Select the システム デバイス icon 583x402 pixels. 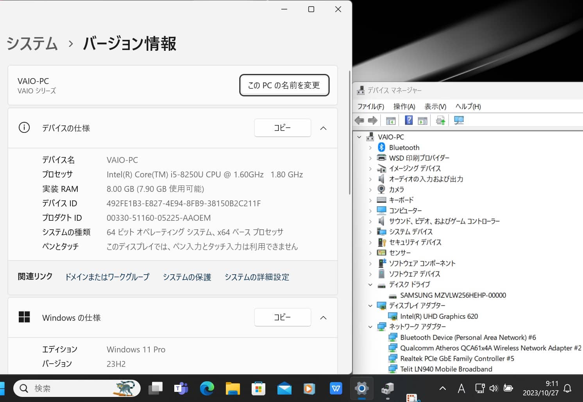381,232
